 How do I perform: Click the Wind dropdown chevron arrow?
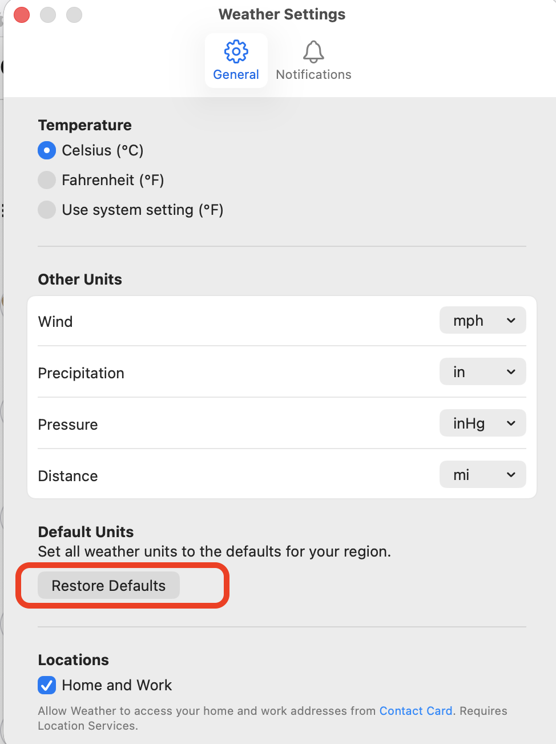(x=511, y=321)
